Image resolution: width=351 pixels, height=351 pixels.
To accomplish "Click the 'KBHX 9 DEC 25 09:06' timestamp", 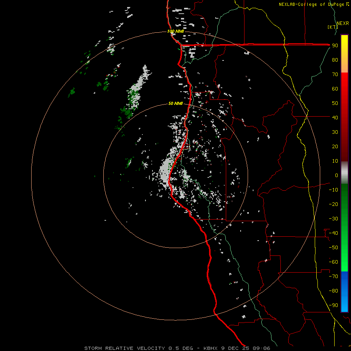I will click(x=237, y=348).
